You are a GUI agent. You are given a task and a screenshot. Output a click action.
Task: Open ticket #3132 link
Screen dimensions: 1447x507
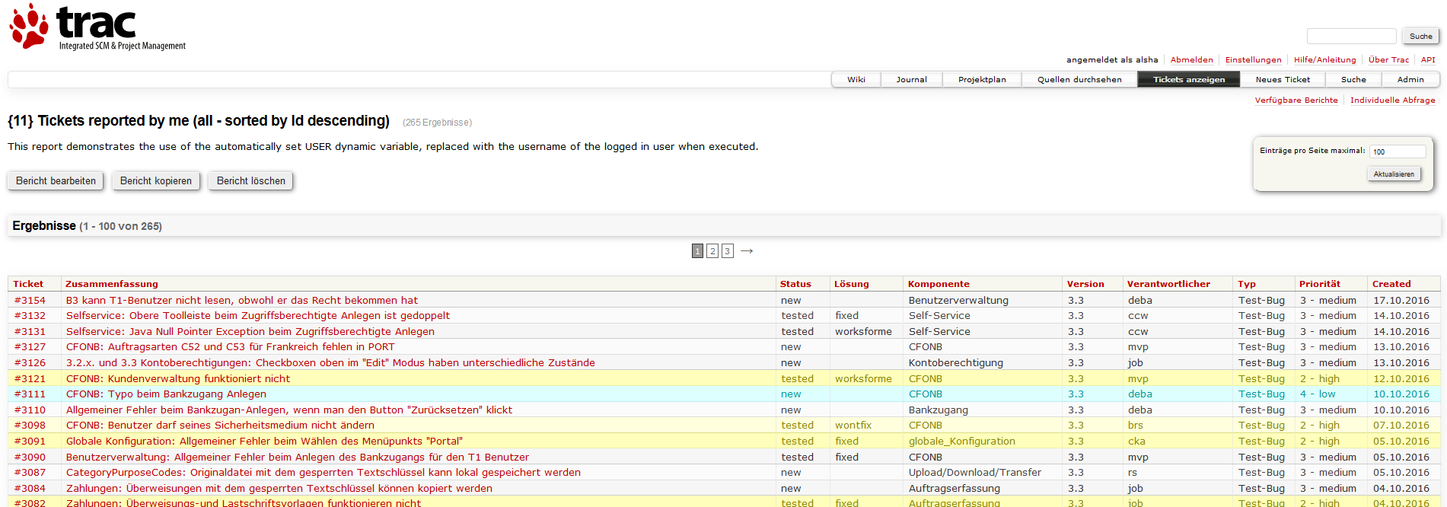30,316
